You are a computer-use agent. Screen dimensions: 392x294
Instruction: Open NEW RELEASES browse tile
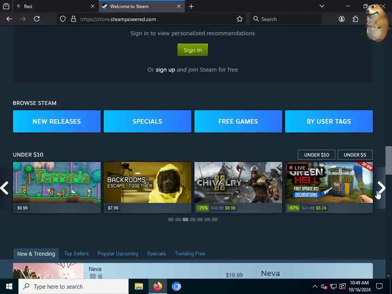[x=57, y=121]
